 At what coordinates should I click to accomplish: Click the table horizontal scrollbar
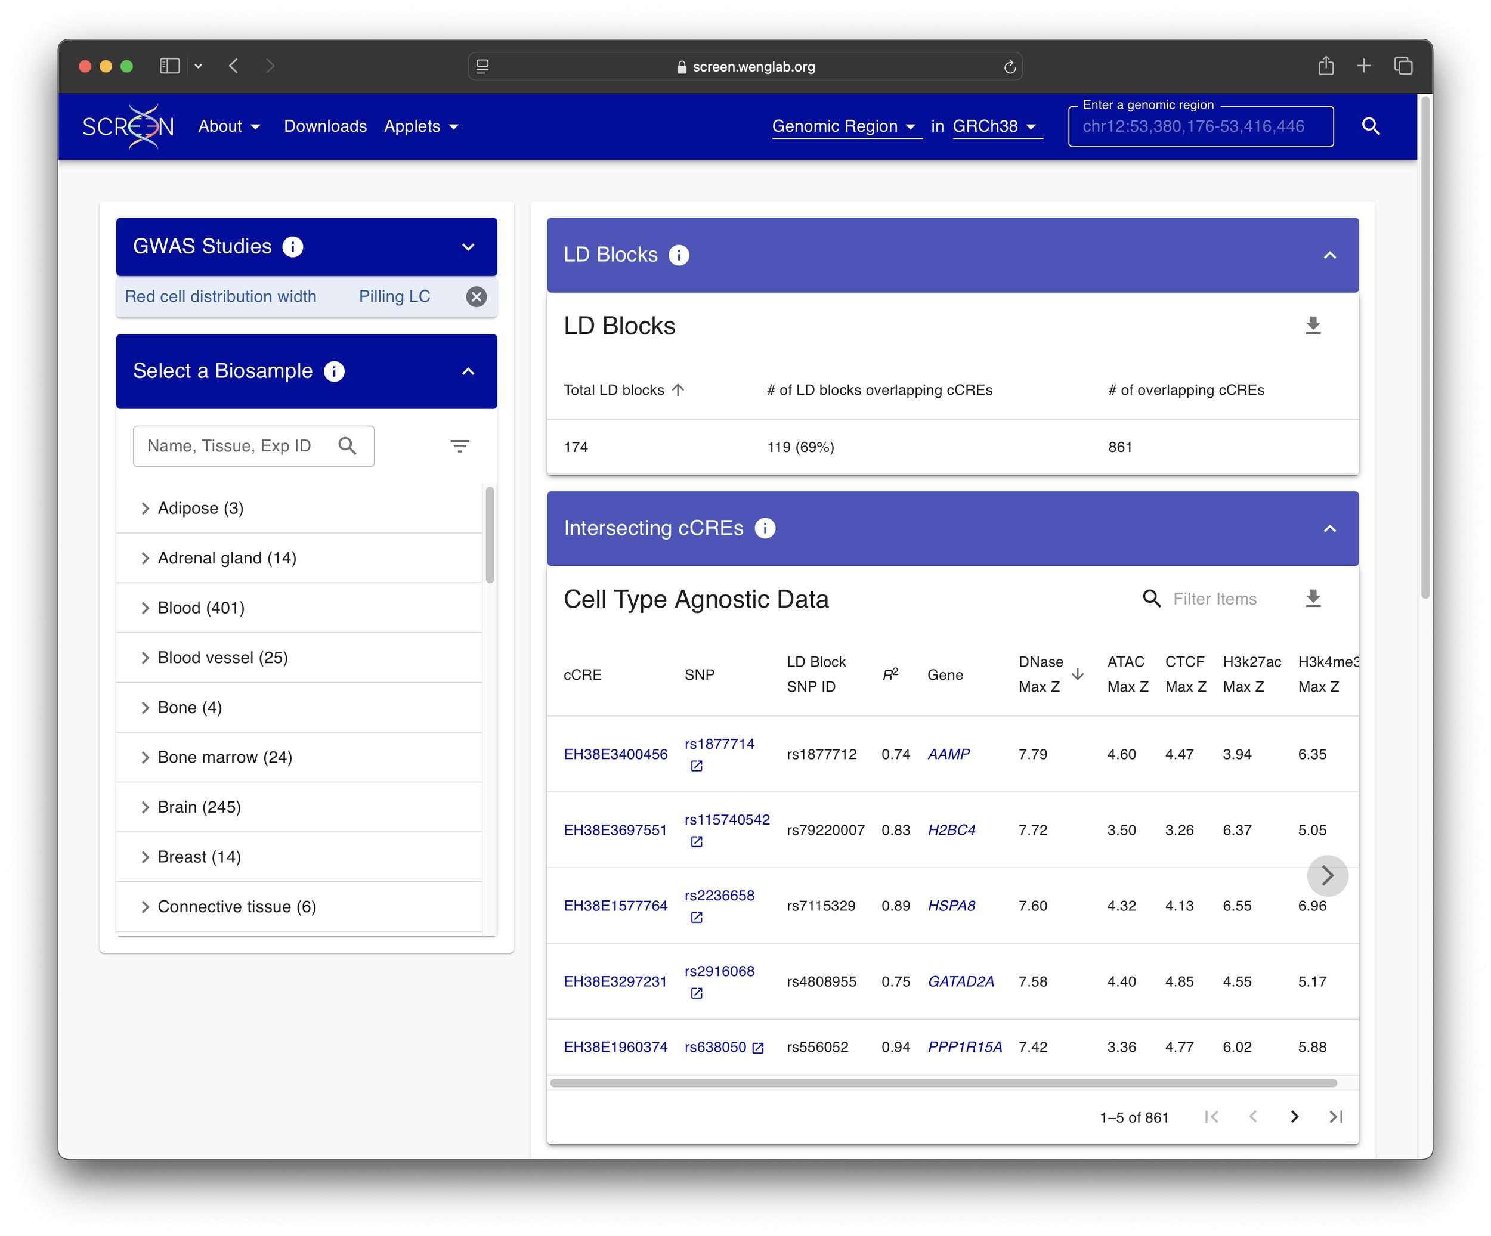tap(944, 1083)
